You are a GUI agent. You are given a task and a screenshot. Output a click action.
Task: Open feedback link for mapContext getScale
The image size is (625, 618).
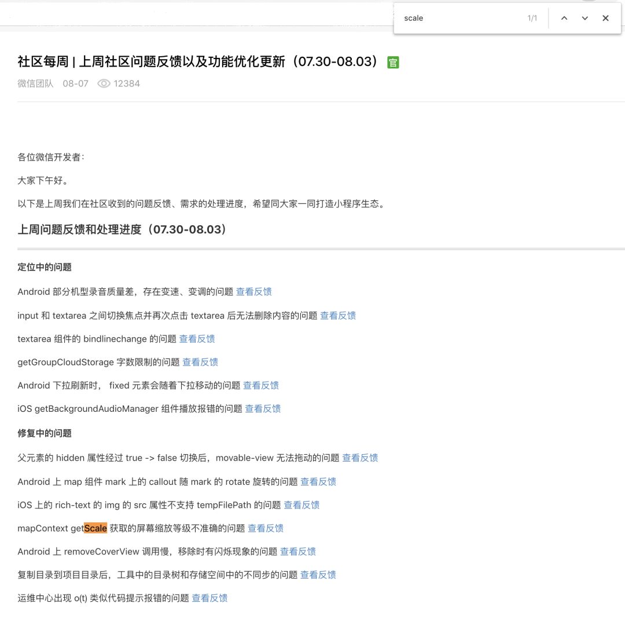pyautogui.click(x=266, y=528)
